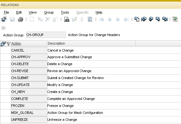Image resolution: width=181 pixels, height=124 pixels.
Task: Go to previous record arrow icon
Action: (x=109, y=19)
